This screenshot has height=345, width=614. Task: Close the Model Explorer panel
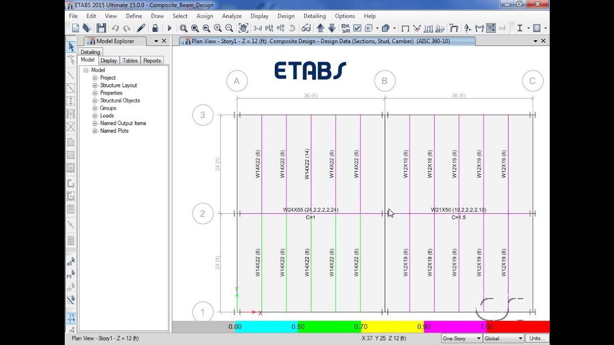click(x=164, y=41)
